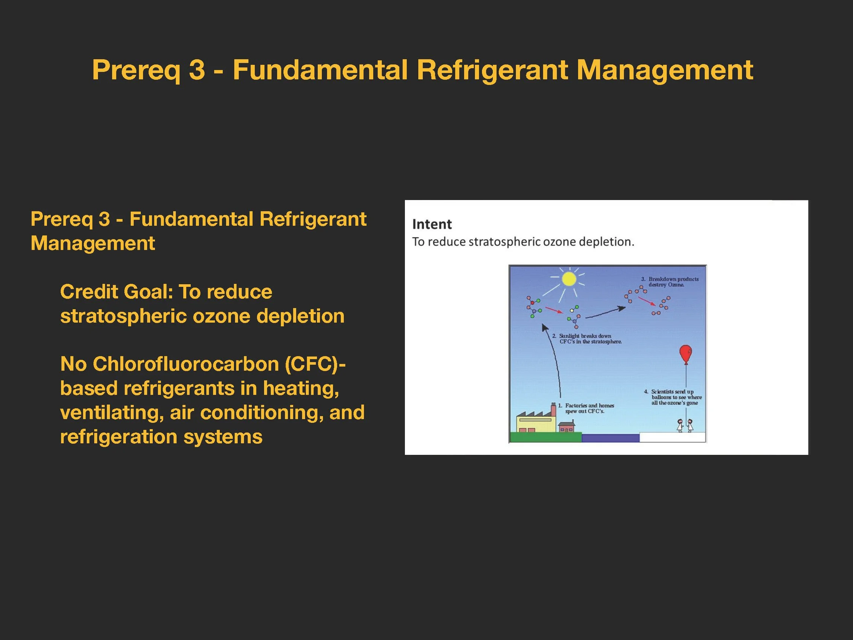Click the two scientists figures
Screen dimensions: 853x640
point(685,425)
